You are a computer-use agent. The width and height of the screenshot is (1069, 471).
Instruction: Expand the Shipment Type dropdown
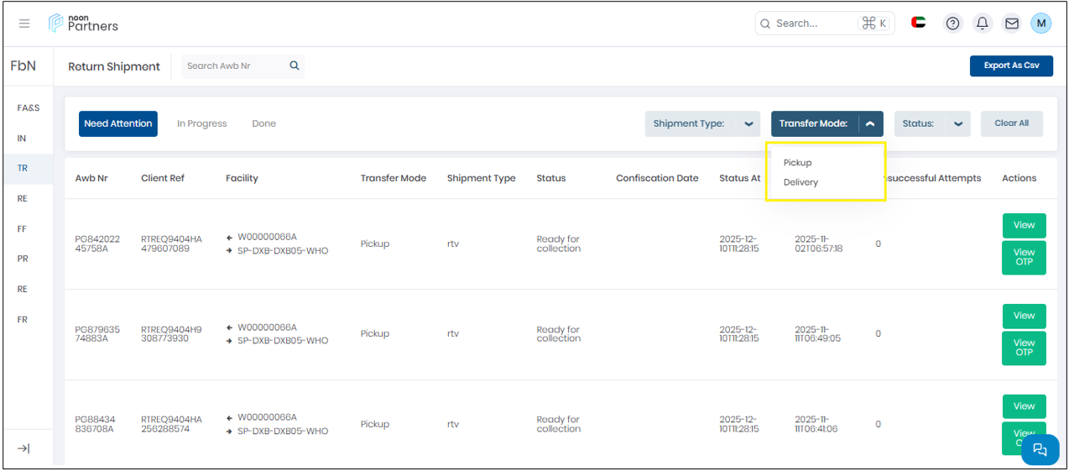point(748,123)
